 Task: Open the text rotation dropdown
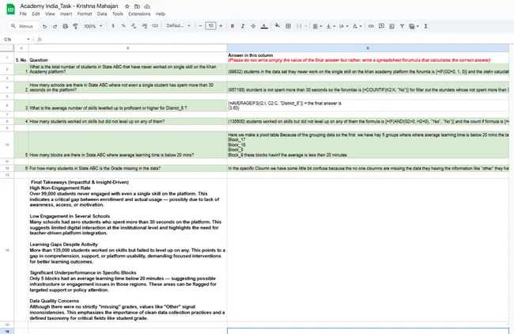[357, 26]
